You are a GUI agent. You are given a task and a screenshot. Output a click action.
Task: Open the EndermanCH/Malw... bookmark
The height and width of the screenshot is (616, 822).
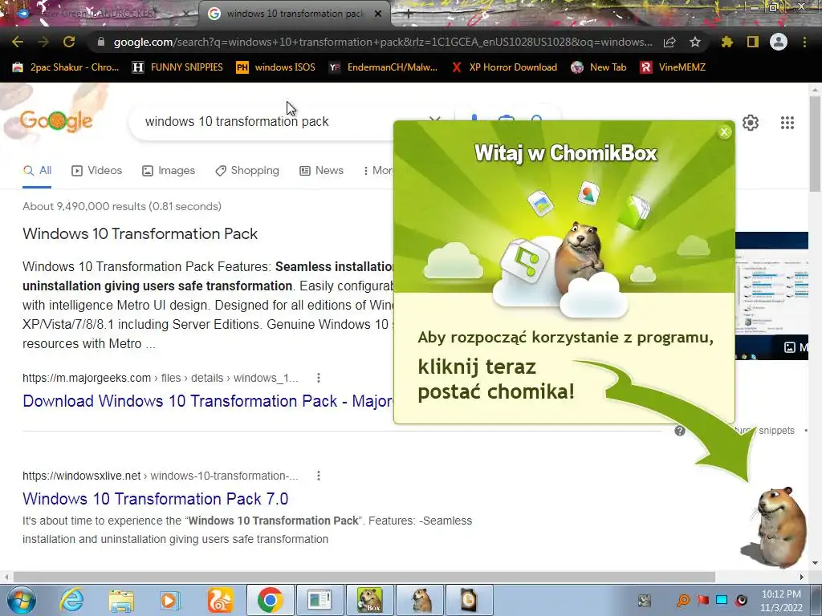click(x=383, y=67)
